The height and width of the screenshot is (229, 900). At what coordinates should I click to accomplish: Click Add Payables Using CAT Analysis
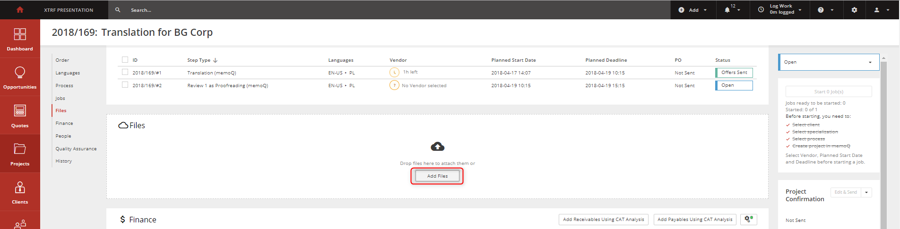coord(695,220)
